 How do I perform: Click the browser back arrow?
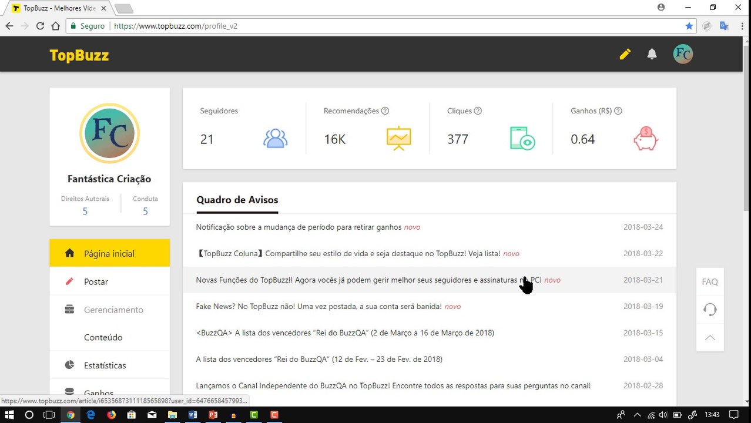point(9,26)
